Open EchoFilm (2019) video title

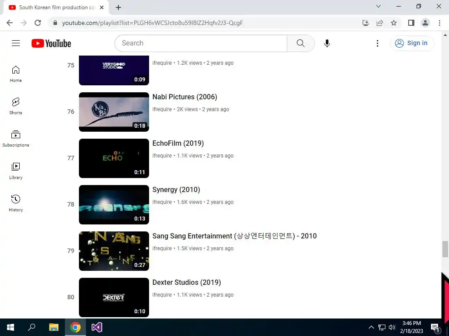[x=178, y=143]
